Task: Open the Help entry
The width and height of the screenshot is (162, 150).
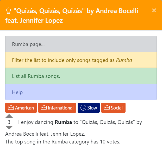Action: (81, 92)
